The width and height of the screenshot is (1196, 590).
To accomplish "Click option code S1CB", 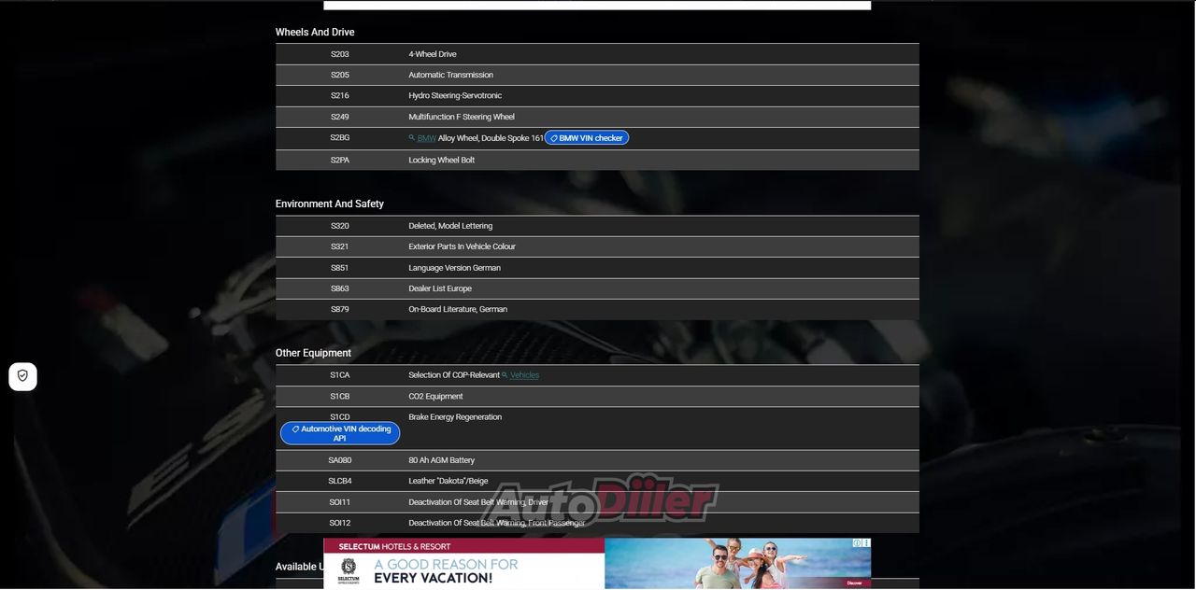I will (x=340, y=397).
